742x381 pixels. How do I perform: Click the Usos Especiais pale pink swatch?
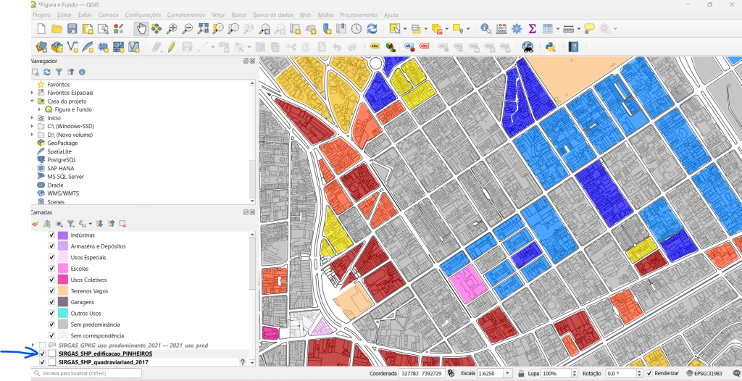coord(63,257)
